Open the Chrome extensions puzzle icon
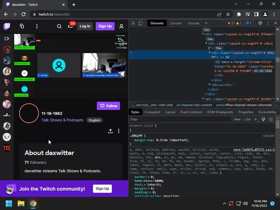The image size is (280, 210). coord(239,14)
